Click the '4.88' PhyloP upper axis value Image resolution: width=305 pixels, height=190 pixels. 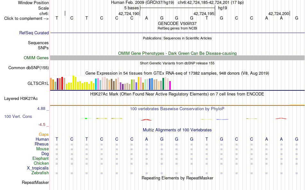click(x=41, y=109)
